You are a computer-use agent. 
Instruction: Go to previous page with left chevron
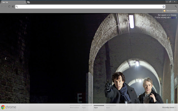click(6, 59)
